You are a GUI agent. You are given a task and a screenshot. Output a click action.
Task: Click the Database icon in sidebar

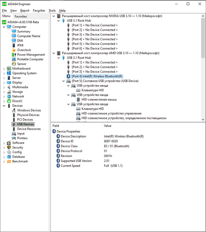tap(9, 157)
